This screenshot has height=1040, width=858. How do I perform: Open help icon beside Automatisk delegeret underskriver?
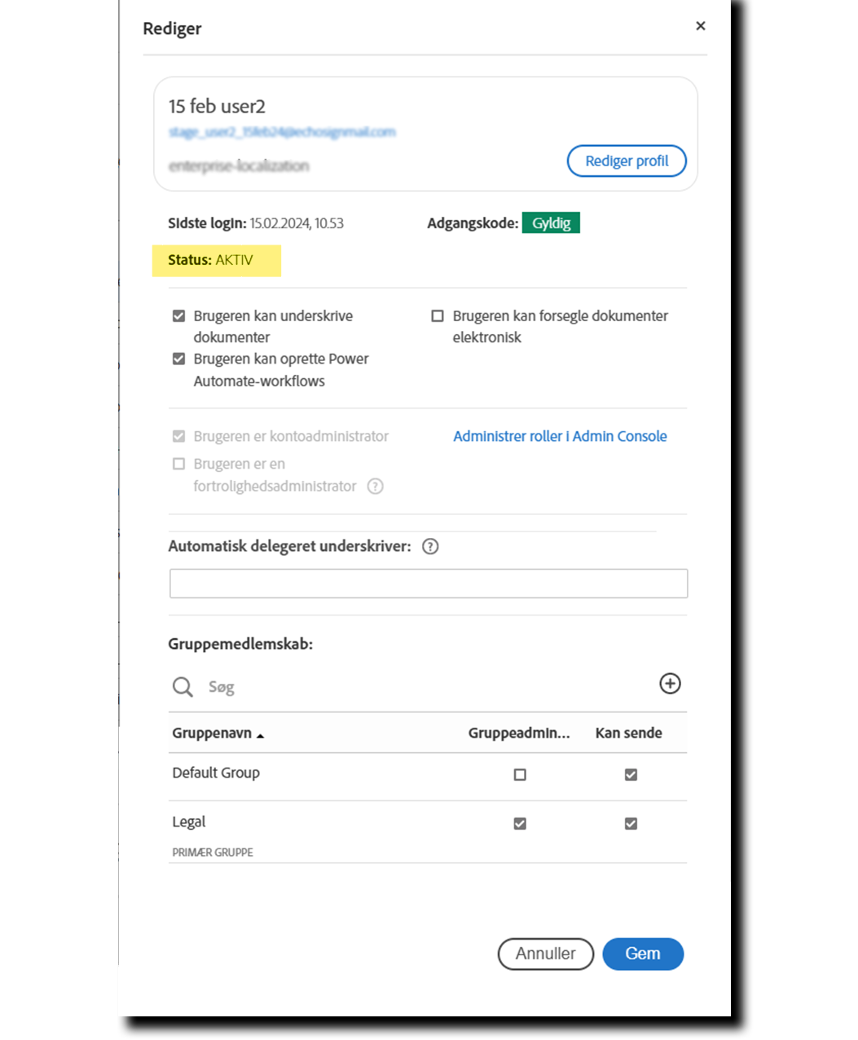point(430,547)
